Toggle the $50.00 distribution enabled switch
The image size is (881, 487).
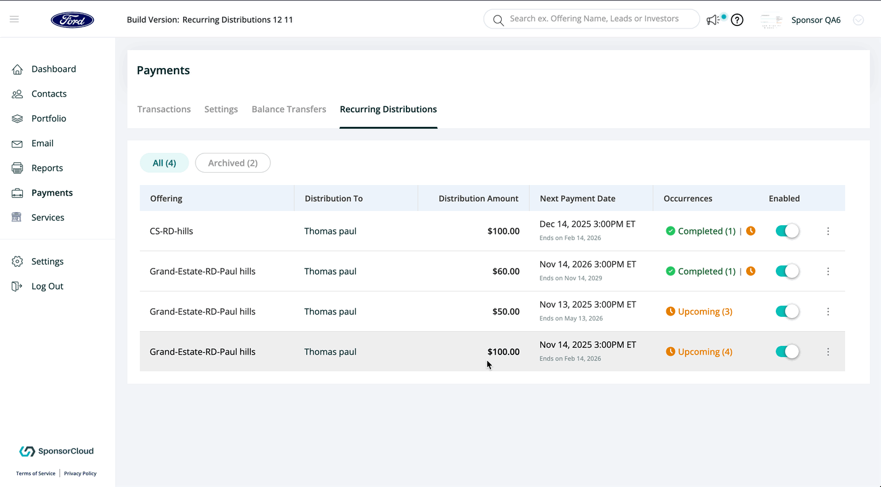[x=787, y=311]
